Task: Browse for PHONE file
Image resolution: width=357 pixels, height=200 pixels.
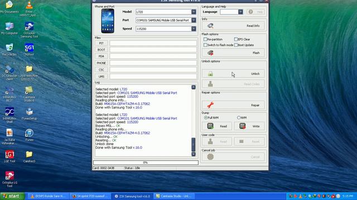Action: tap(102, 63)
